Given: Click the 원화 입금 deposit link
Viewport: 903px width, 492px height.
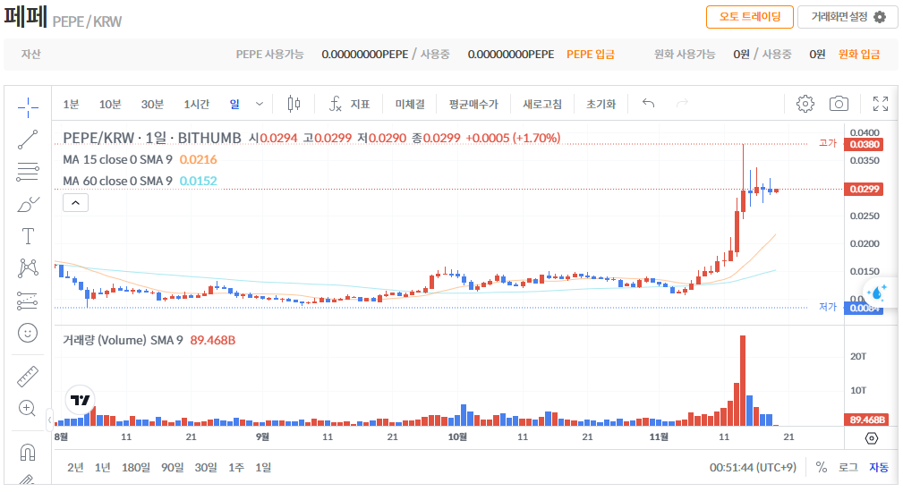Looking at the screenshot, I should pos(858,54).
